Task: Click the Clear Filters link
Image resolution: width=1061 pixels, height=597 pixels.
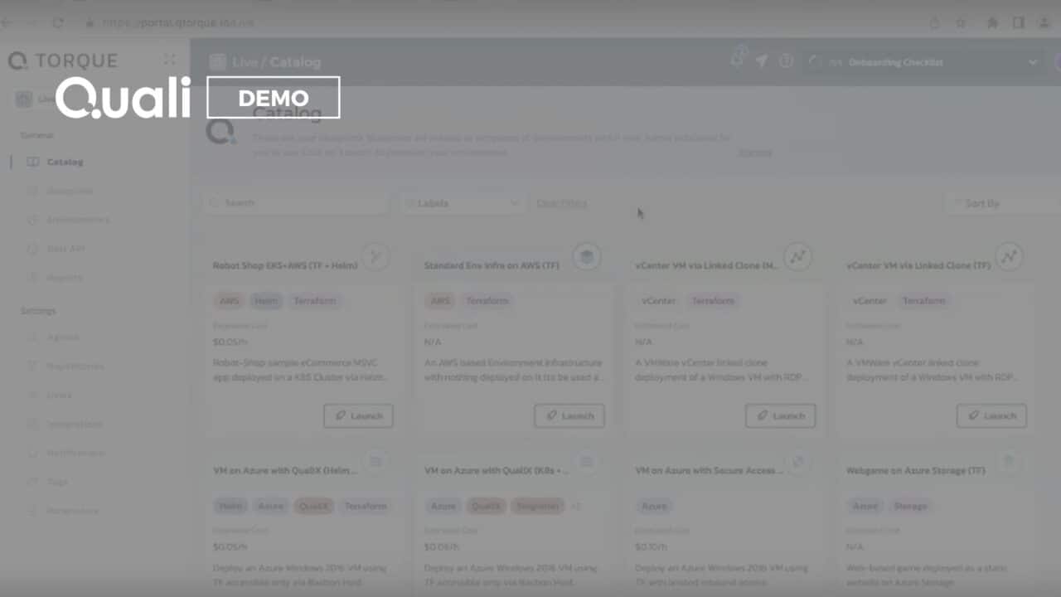Action: click(x=561, y=202)
